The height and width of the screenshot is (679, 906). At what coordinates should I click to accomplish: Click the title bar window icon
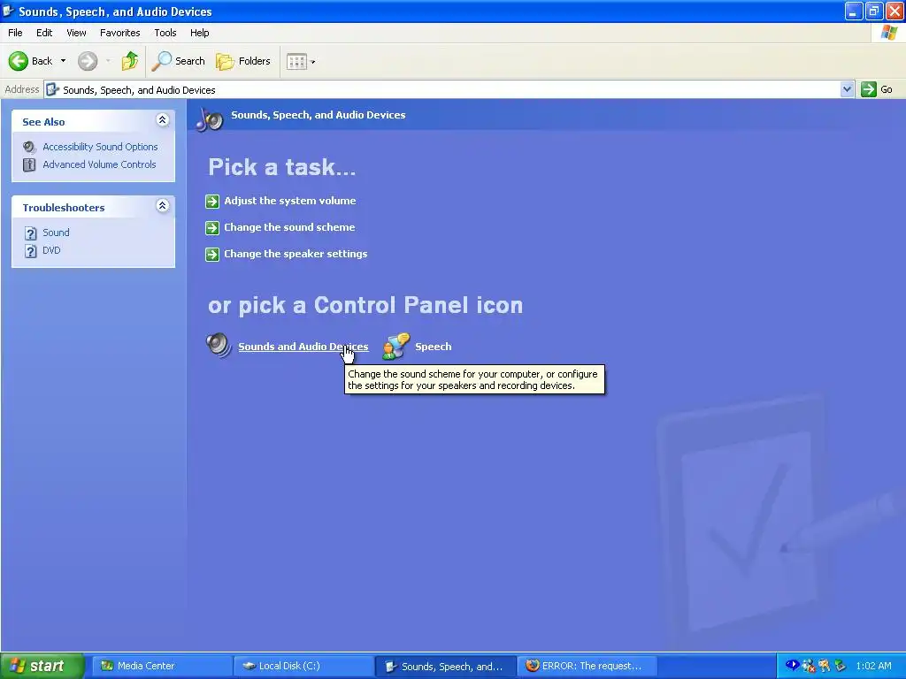coord(8,11)
